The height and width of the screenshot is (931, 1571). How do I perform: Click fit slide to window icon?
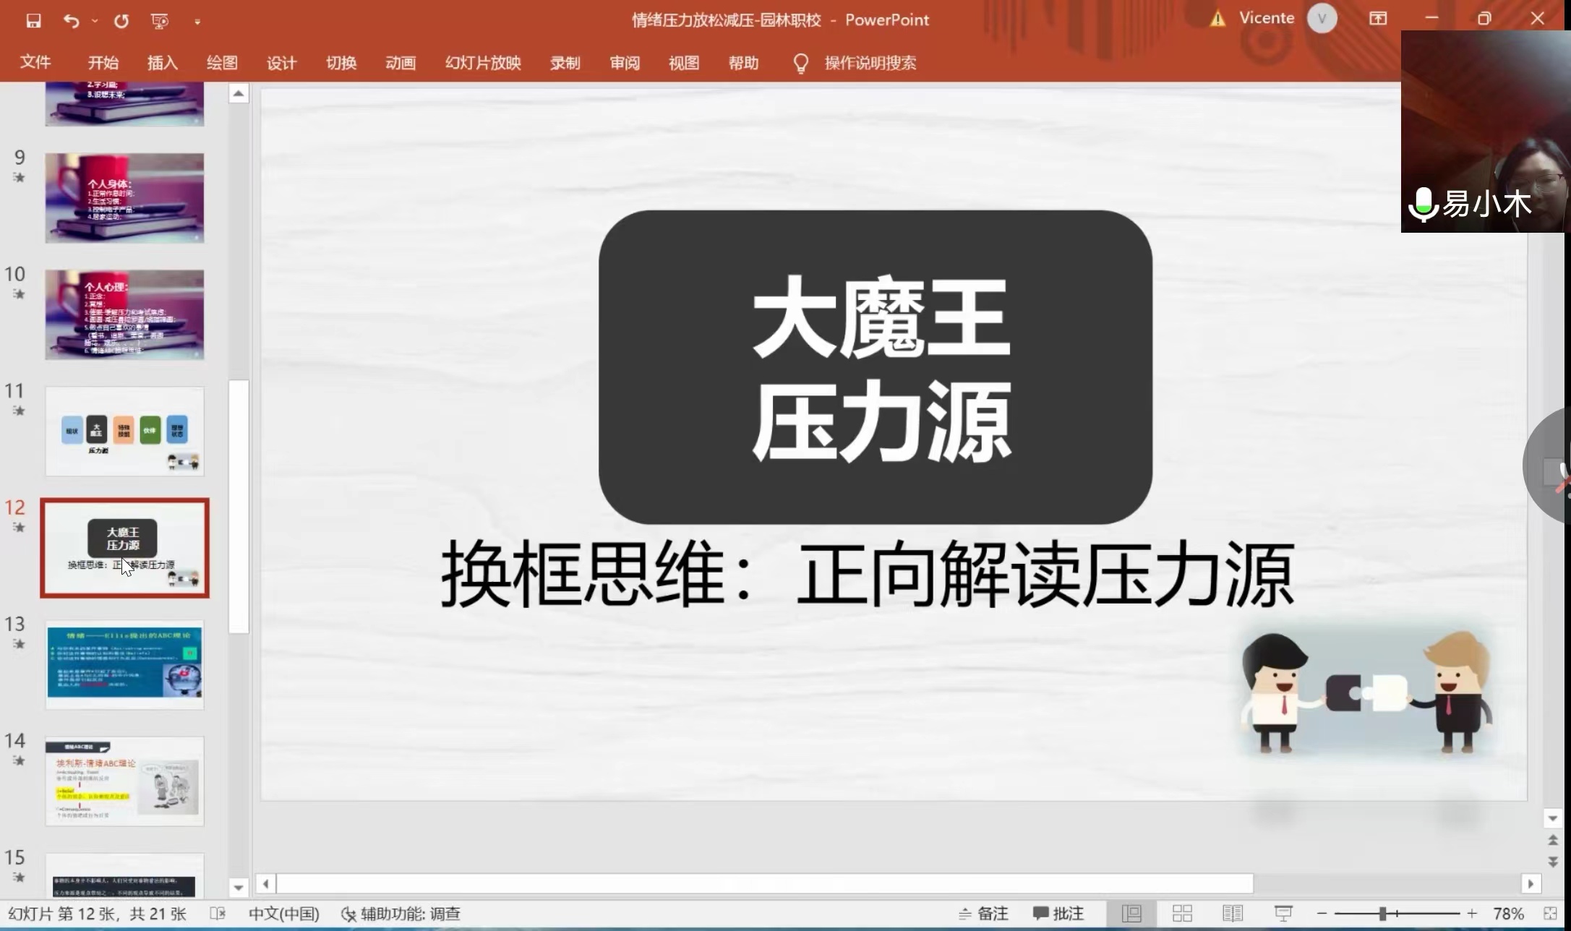coord(1550,914)
